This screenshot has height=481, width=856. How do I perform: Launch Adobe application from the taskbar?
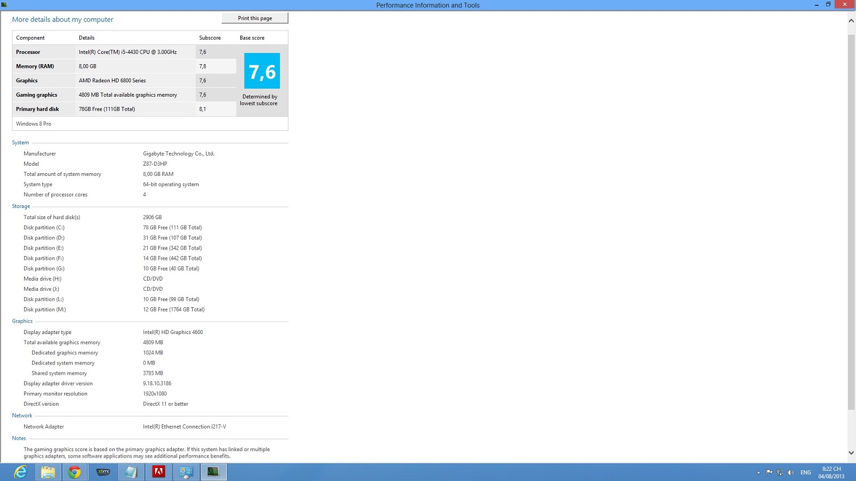pos(158,472)
